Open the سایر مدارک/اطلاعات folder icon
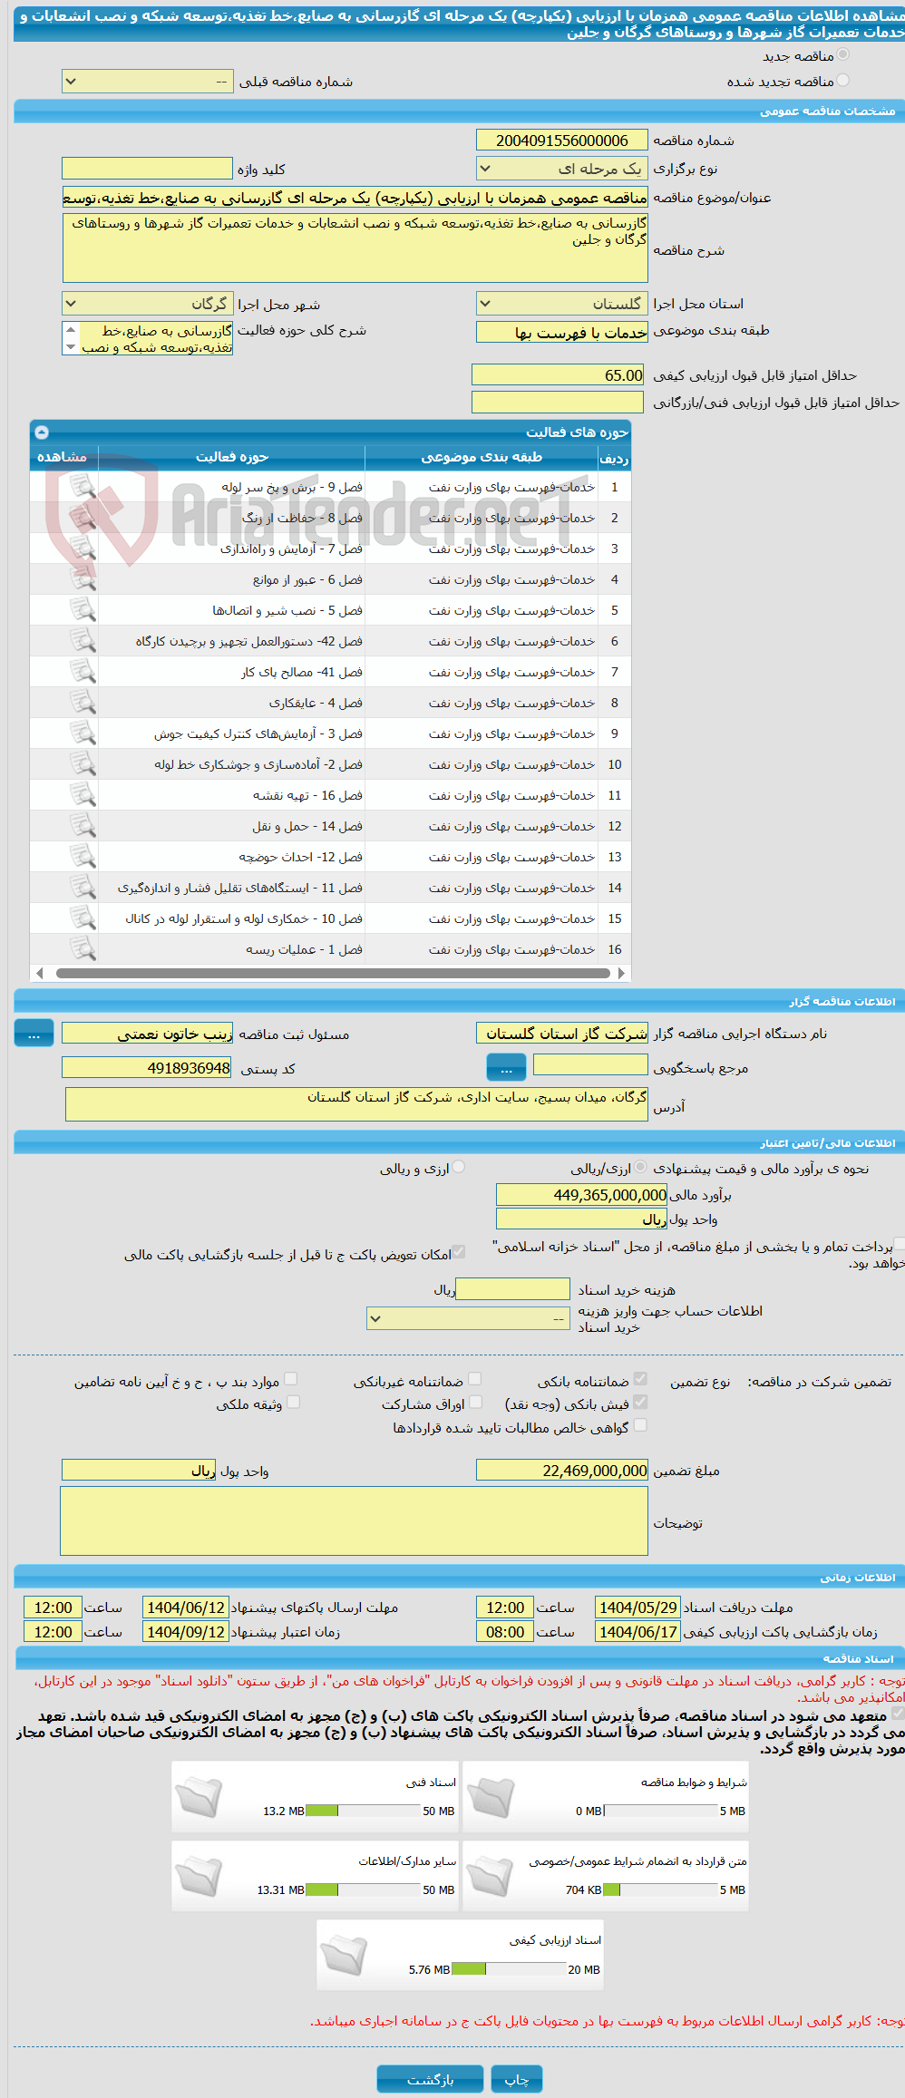 tap(199, 1875)
